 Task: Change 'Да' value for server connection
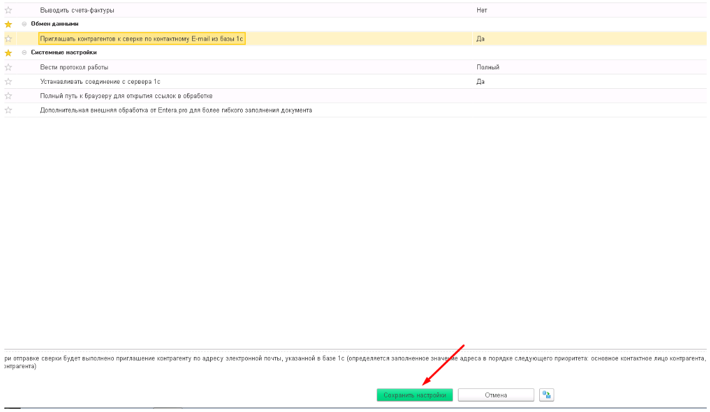589,81
